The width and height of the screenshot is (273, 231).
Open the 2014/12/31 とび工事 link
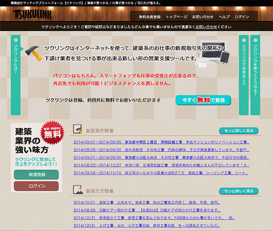146,226
